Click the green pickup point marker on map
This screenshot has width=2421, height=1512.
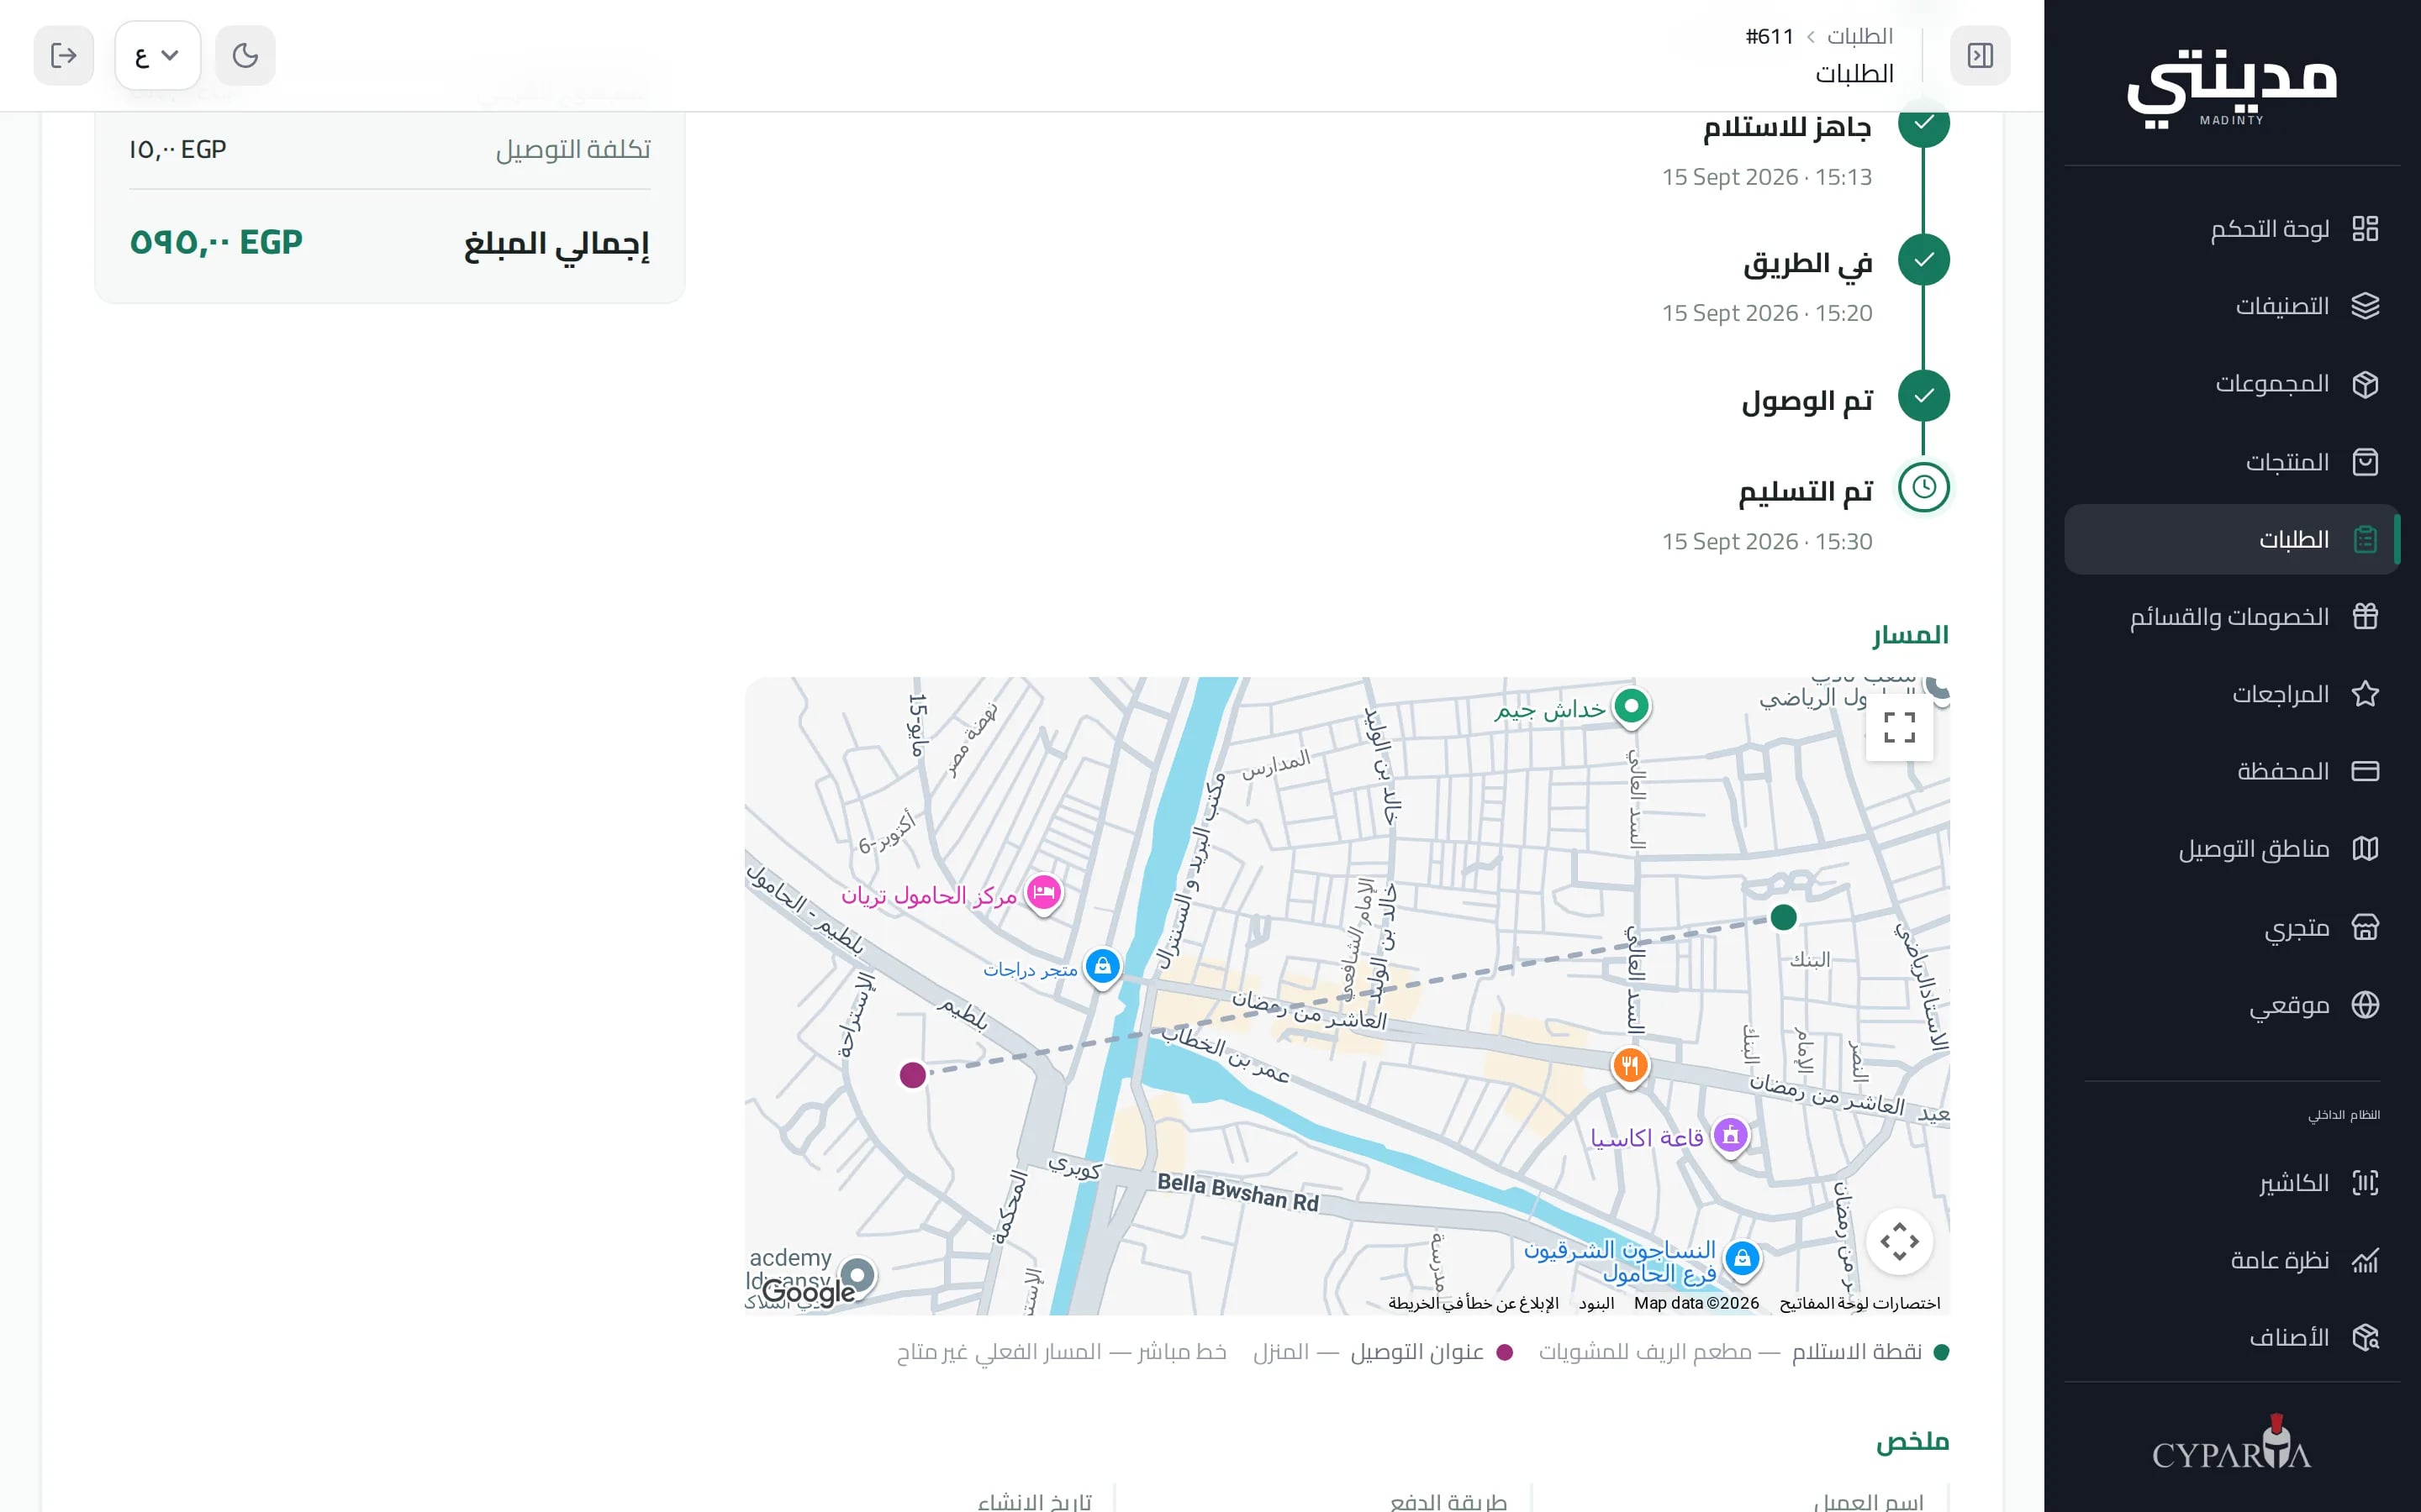[x=1784, y=917]
